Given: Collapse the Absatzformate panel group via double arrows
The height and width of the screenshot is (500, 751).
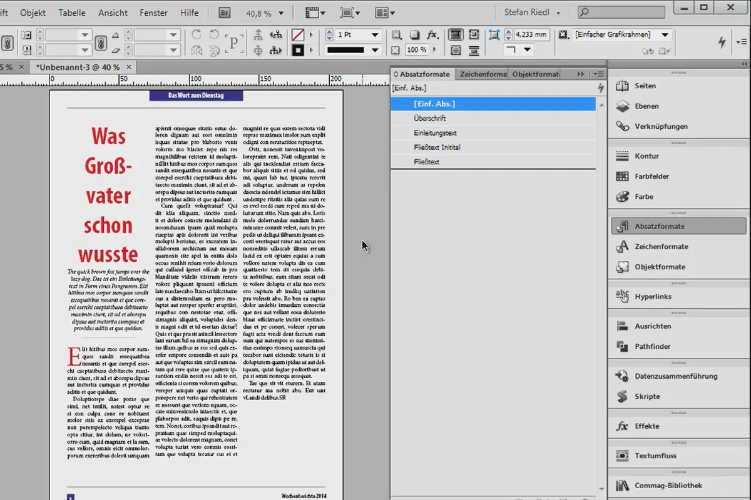Looking at the screenshot, I should (581, 74).
